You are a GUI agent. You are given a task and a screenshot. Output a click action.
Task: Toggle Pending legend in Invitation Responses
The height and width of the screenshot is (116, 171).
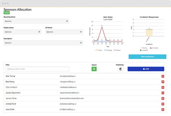[143, 48]
